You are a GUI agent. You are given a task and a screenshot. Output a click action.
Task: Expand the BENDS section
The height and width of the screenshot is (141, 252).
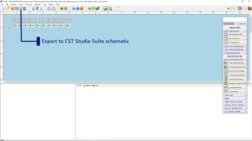235,99
